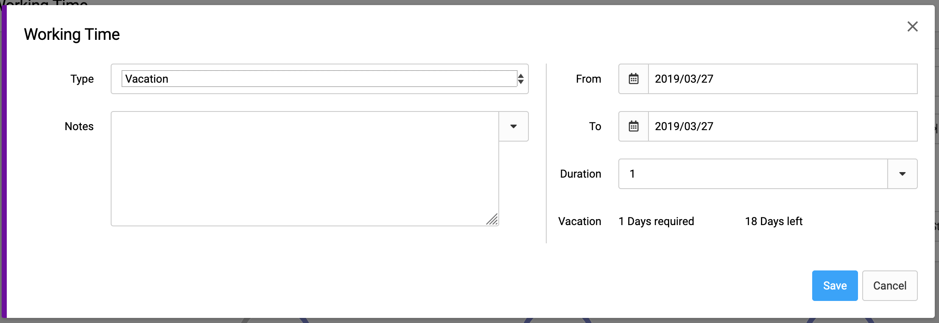Click the Type select up-down arrows
The width and height of the screenshot is (939, 323).
(x=521, y=79)
